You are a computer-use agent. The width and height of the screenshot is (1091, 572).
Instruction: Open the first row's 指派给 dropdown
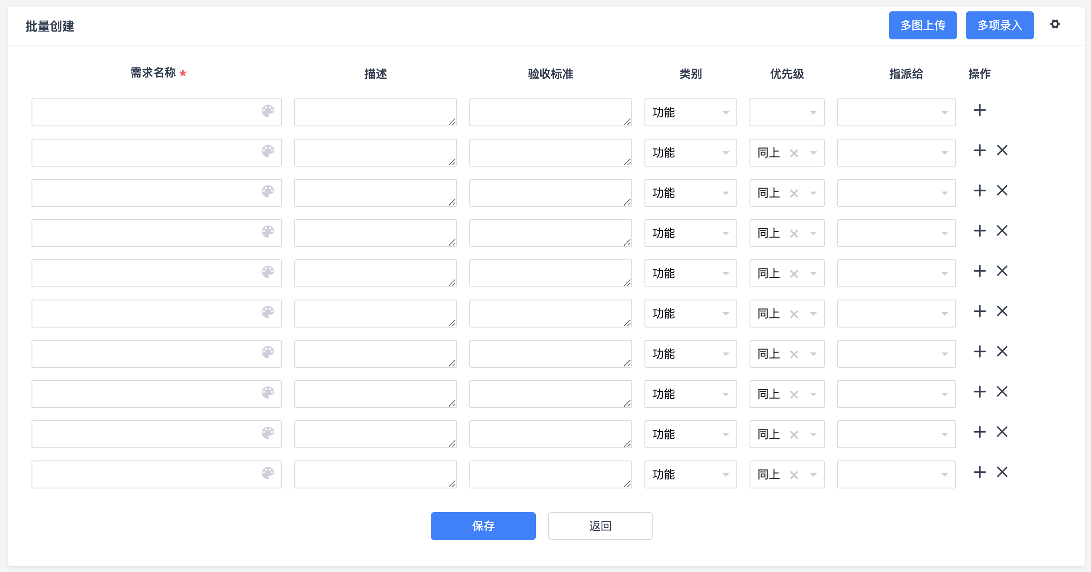click(x=896, y=112)
